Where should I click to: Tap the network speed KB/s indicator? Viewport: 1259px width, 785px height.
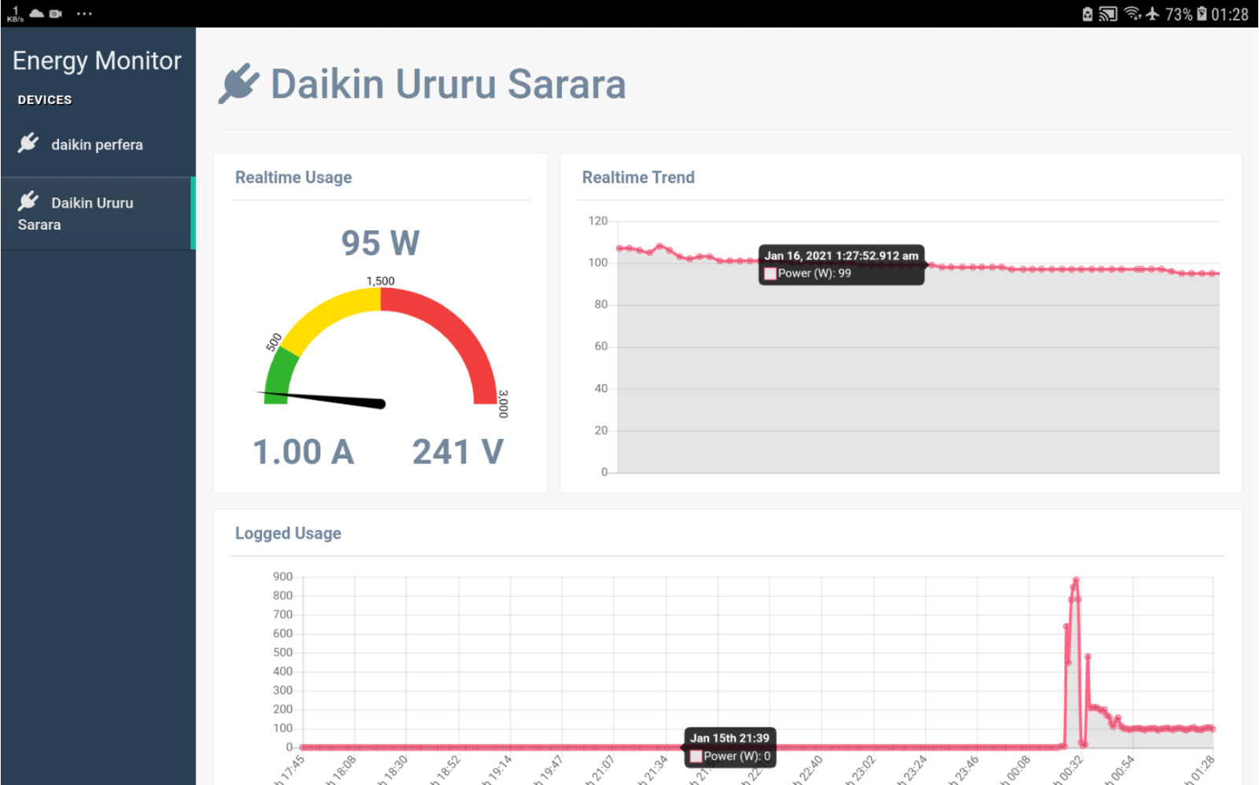[15, 14]
